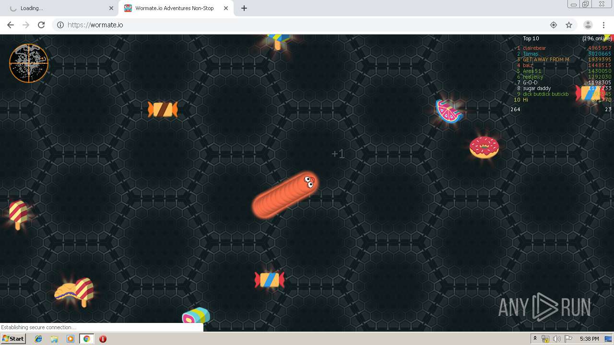Click the red-wrapped blue and yellow candy
The width and height of the screenshot is (614, 345).
point(270,280)
